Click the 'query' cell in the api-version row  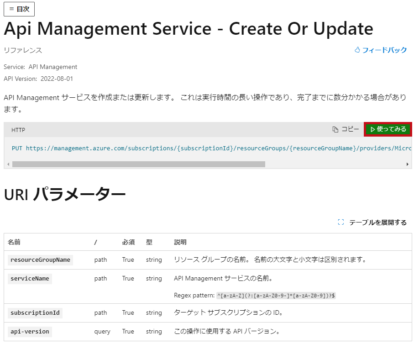[102, 332]
